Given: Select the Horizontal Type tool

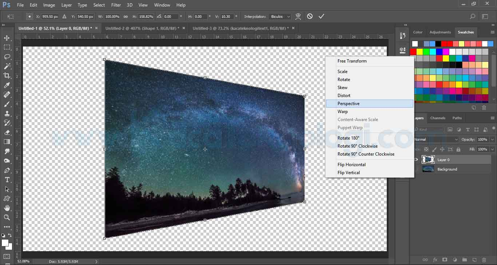Looking at the screenshot, I should [x=7, y=180].
